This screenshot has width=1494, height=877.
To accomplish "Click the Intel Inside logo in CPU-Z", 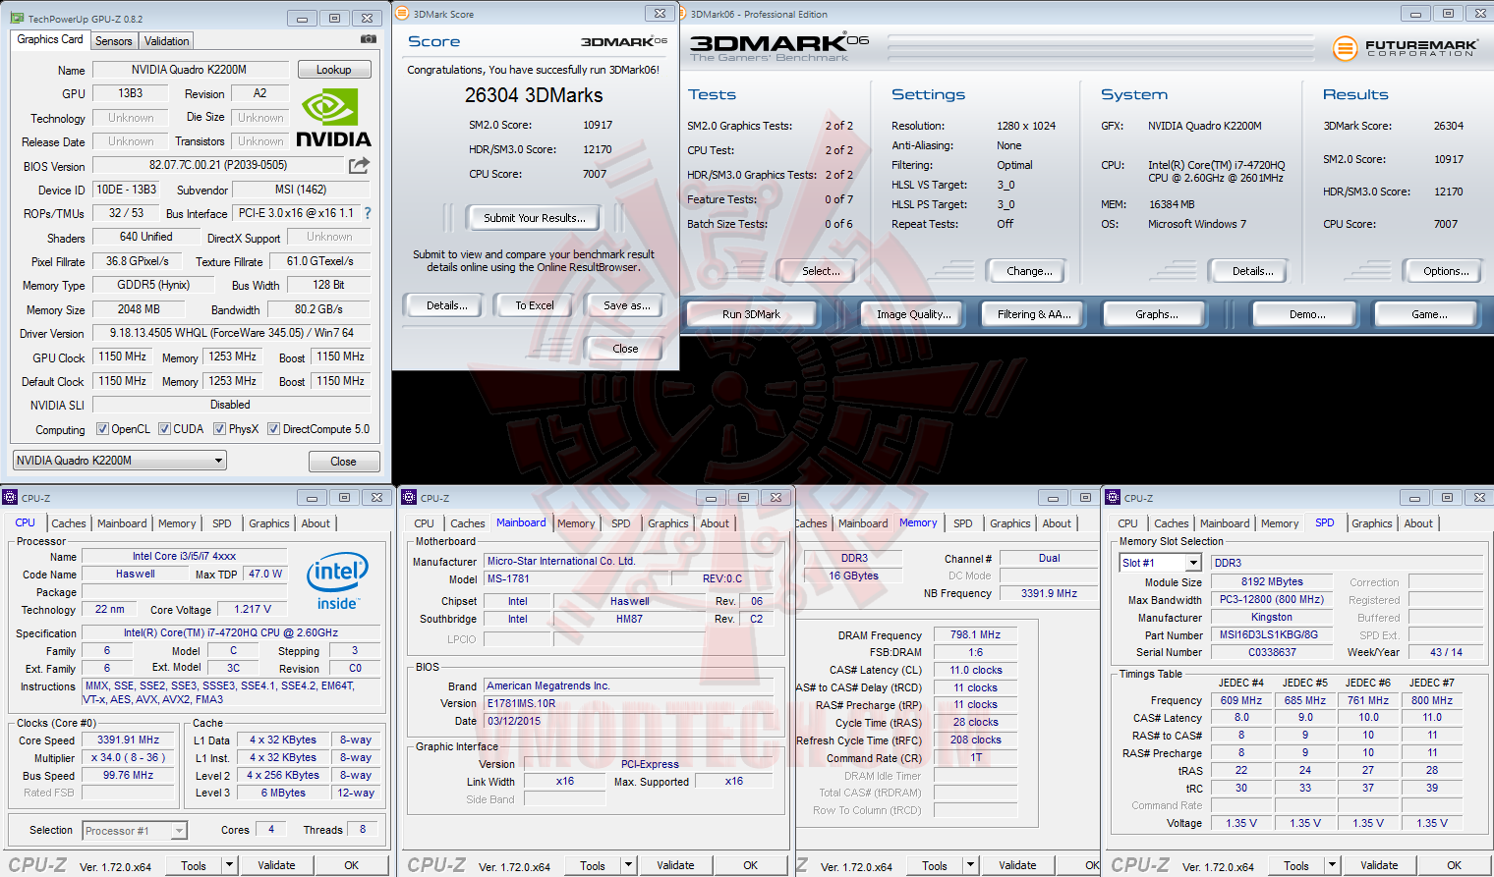I will click(x=337, y=580).
